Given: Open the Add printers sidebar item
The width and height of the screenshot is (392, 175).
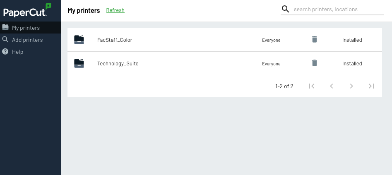Looking at the screenshot, I should point(27,40).
